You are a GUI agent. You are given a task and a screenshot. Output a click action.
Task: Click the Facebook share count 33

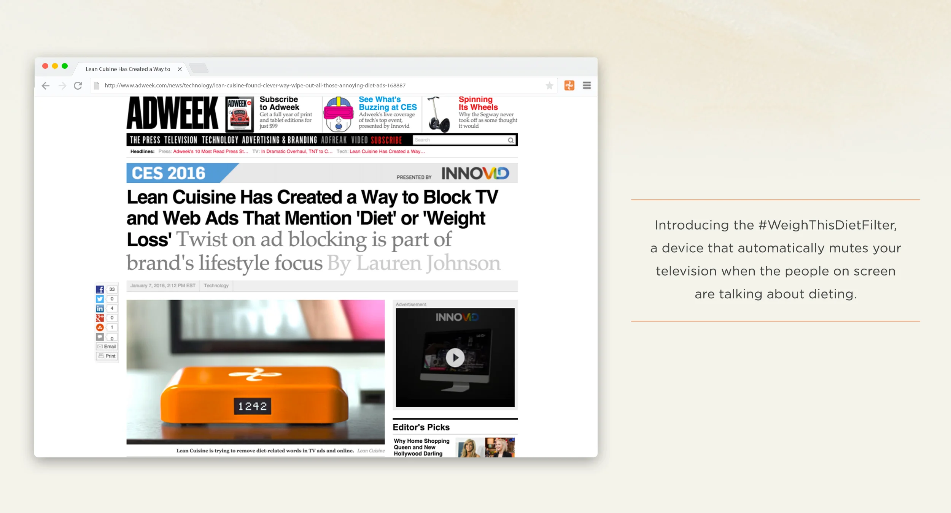pos(112,289)
